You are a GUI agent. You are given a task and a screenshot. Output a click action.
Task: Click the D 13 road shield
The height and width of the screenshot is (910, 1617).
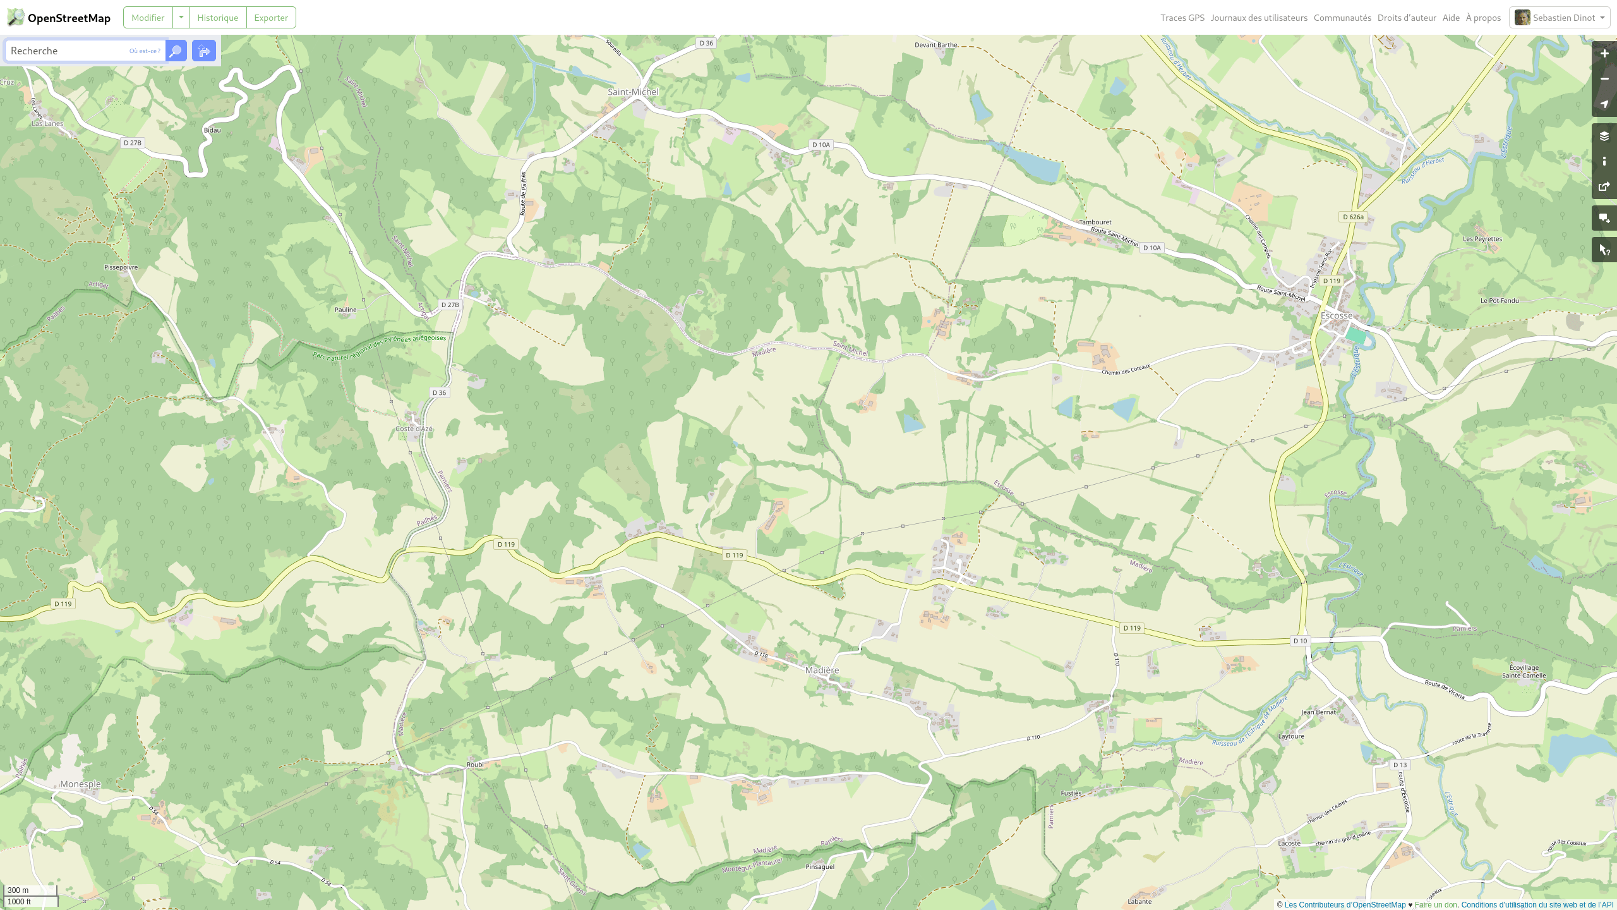point(1400,765)
